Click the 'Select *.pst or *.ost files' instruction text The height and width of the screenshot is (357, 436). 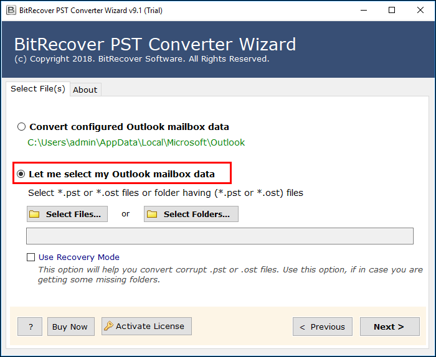[x=166, y=193]
